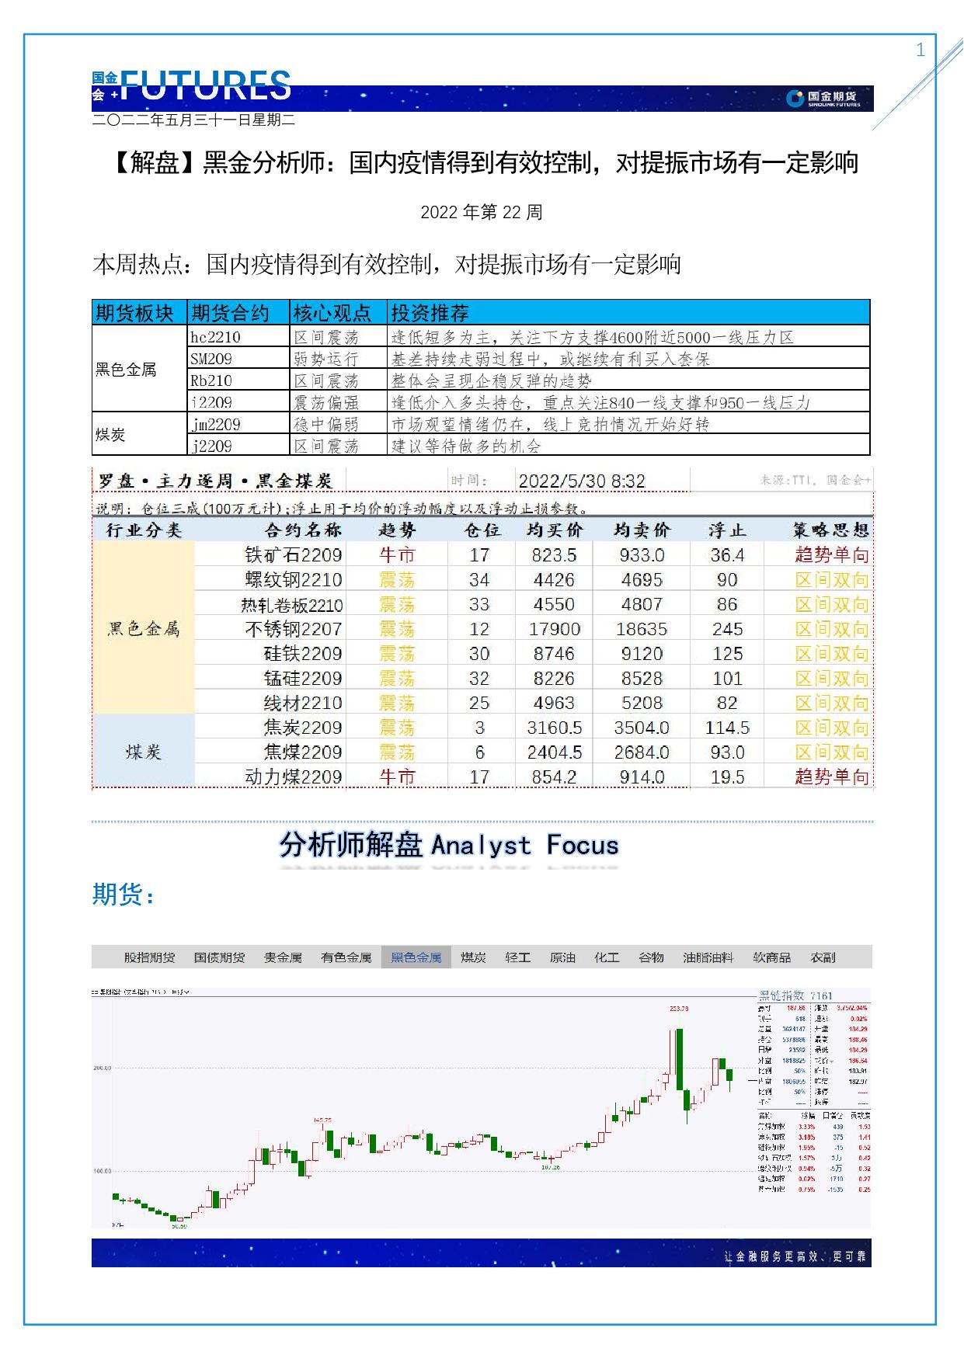
Task: Click the 趋势单向 strategy in 动力煤2209 row
Action: point(831,777)
